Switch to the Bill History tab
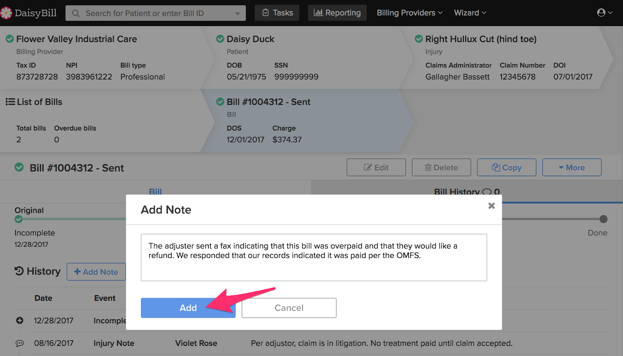623x356 pixels. click(x=467, y=191)
